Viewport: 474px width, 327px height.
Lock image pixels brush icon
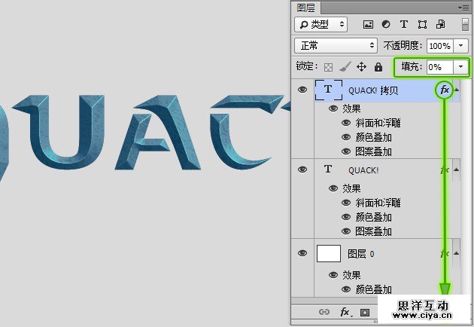click(x=345, y=66)
